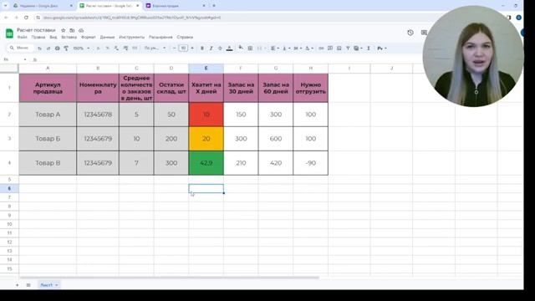Open text wrapping dropdown

click(298, 48)
